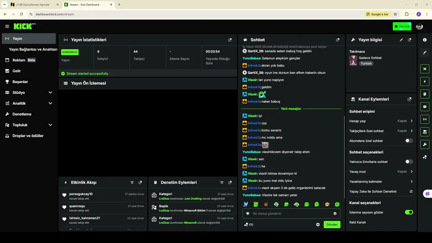The image size is (432, 243).
Task: Select Yayın in the sidebar
Action: (29, 38)
